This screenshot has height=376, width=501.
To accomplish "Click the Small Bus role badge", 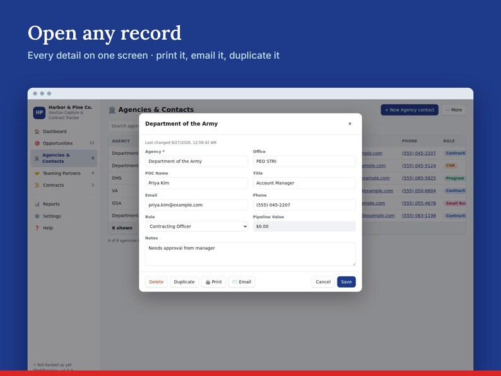I will pos(455,203).
